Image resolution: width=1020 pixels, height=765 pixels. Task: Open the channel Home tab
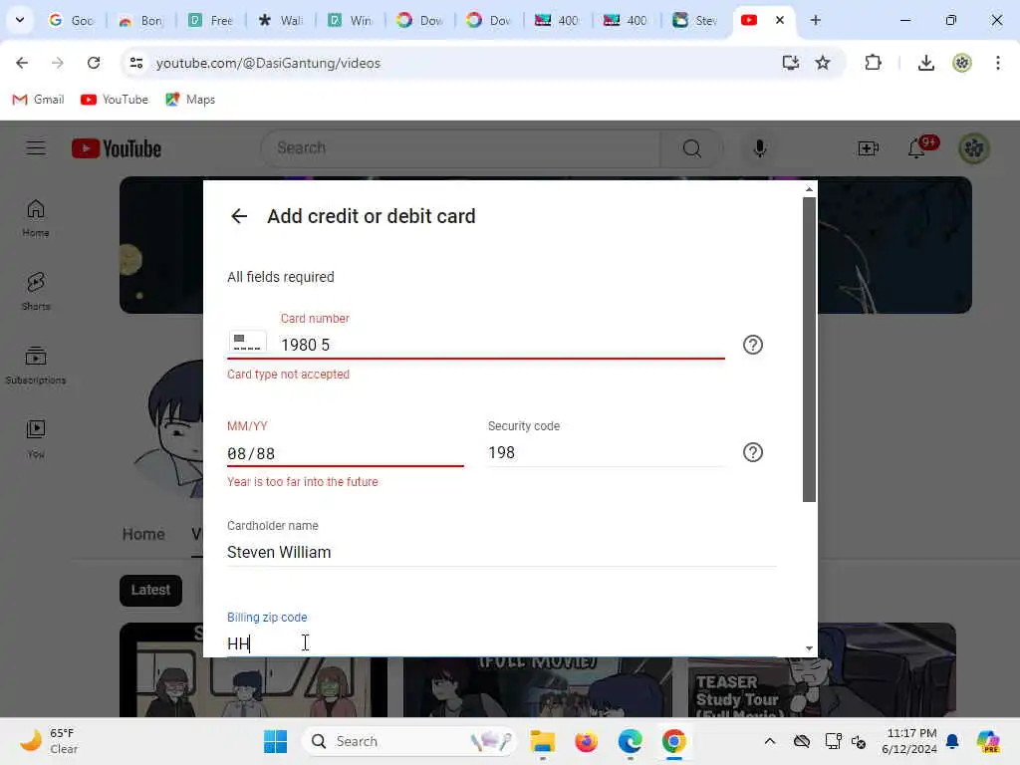tap(143, 534)
